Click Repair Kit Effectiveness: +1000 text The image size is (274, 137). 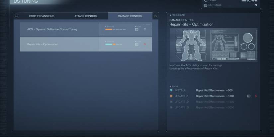click(x=215, y=96)
